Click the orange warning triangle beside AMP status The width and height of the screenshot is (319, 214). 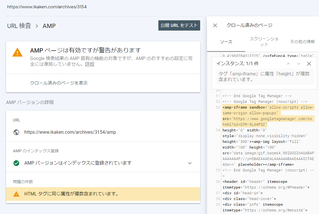click(x=17, y=52)
